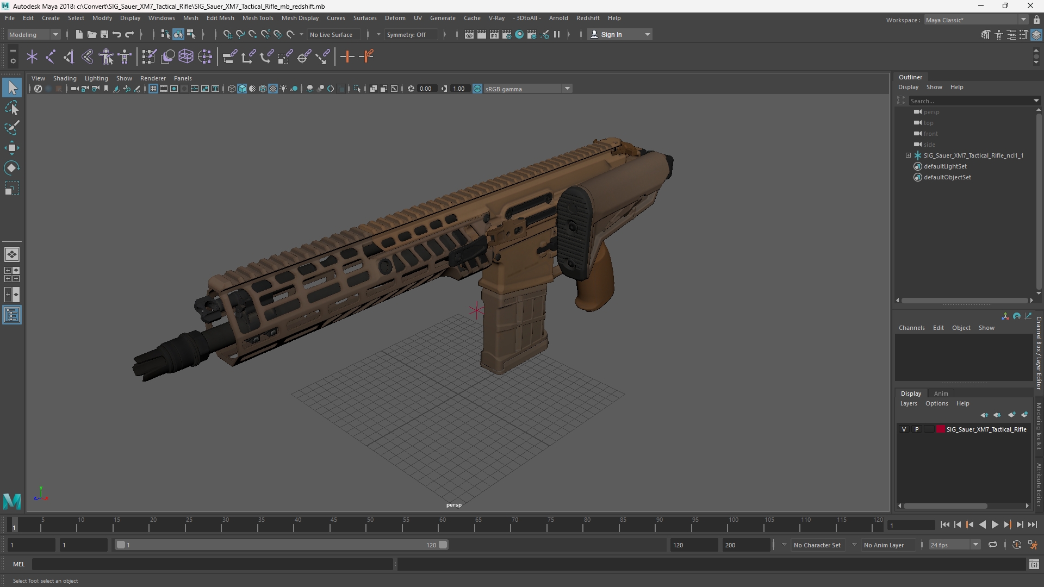Activate the Rotate tool in toolbox
The height and width of the screenshot is (587, 1044).
tap(12, 168)
